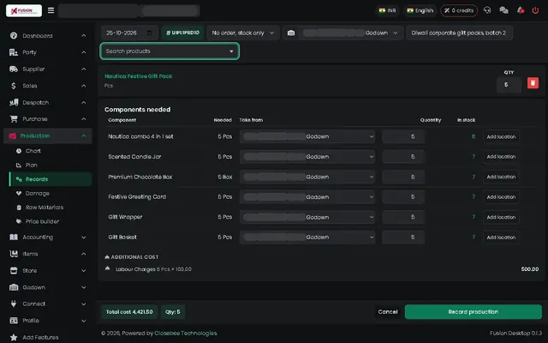Screen dimensions: 548x343
Task: Click the Additional Cost heading icon
Action: pyautogui.click(x=107, y=257)
